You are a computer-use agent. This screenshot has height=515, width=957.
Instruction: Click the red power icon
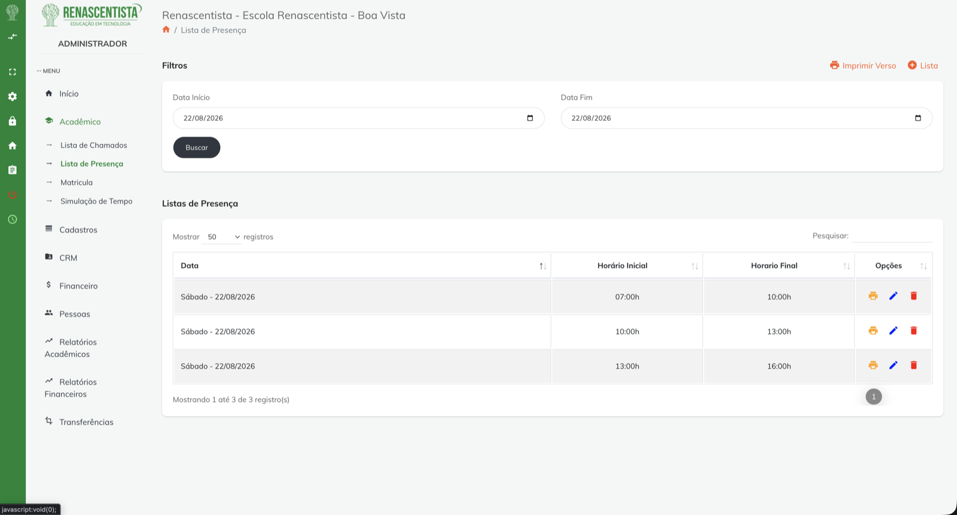click(x=13, y=195)
